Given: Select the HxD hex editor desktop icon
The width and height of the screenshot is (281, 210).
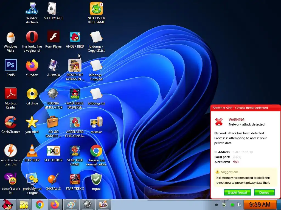Looking at the screenshot, I should [x=54, y=153].
